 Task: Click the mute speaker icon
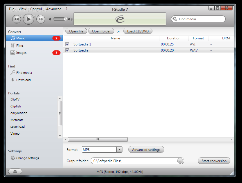(51, 19)
